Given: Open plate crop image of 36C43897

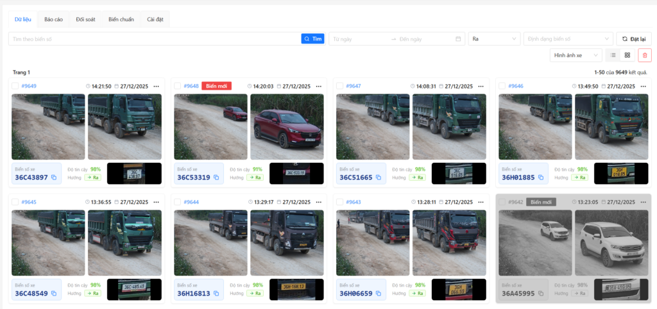Looking at the screenshot, I should (x=134, y=173).
